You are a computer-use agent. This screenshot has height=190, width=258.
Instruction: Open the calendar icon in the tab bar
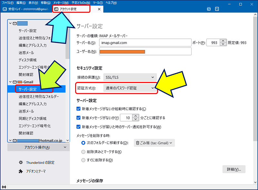click(209, 9)
